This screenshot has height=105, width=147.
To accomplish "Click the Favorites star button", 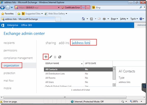I will click(x=7, y=14).
